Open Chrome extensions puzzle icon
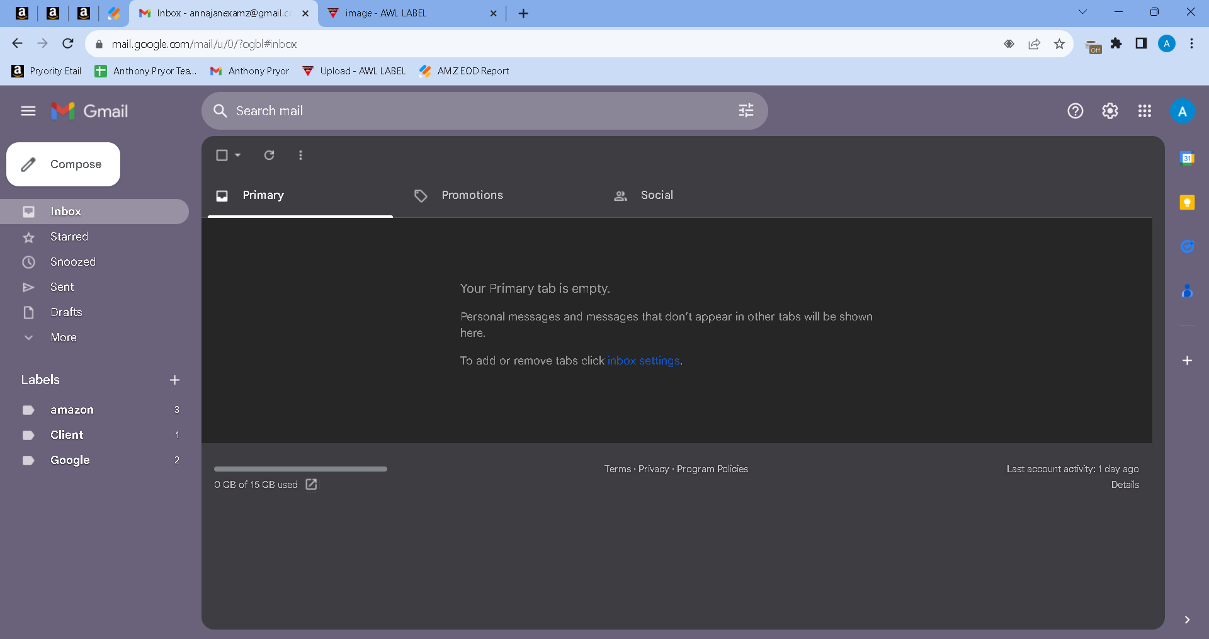Viewport: 1209px width, 639px height. pyautogui.click(x=1116, y=43)
